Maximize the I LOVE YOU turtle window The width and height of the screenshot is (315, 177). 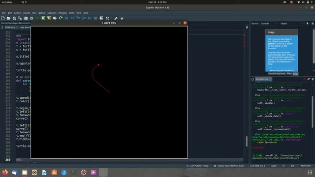(x=179, y=23)
